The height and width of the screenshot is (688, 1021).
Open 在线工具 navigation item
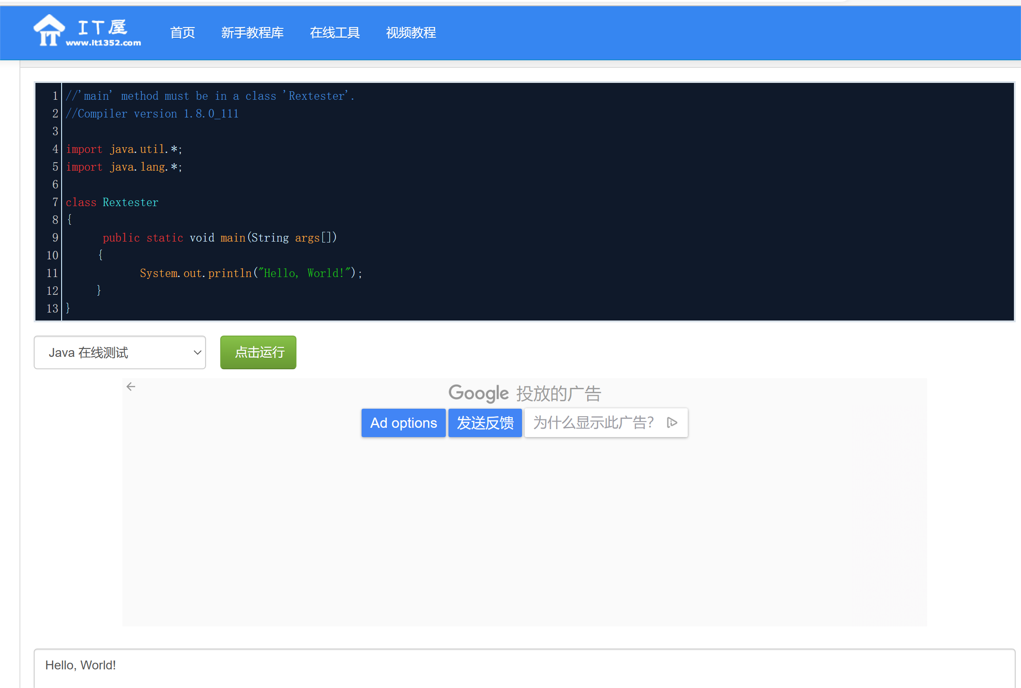coord(335,32)
